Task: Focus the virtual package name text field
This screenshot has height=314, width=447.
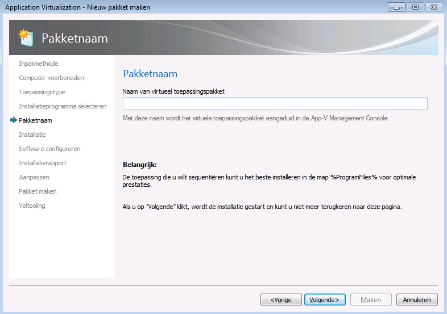Action: tap(275, 103)
